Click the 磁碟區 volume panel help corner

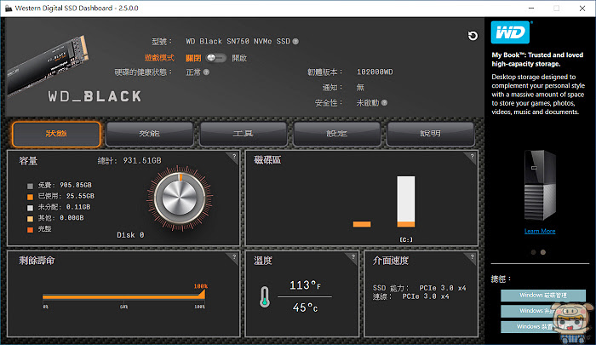tap(472, 157)
